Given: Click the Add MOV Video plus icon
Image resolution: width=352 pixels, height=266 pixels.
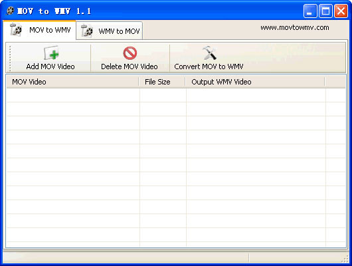Looking at the screenshot, I should click(x=51, y=53).
